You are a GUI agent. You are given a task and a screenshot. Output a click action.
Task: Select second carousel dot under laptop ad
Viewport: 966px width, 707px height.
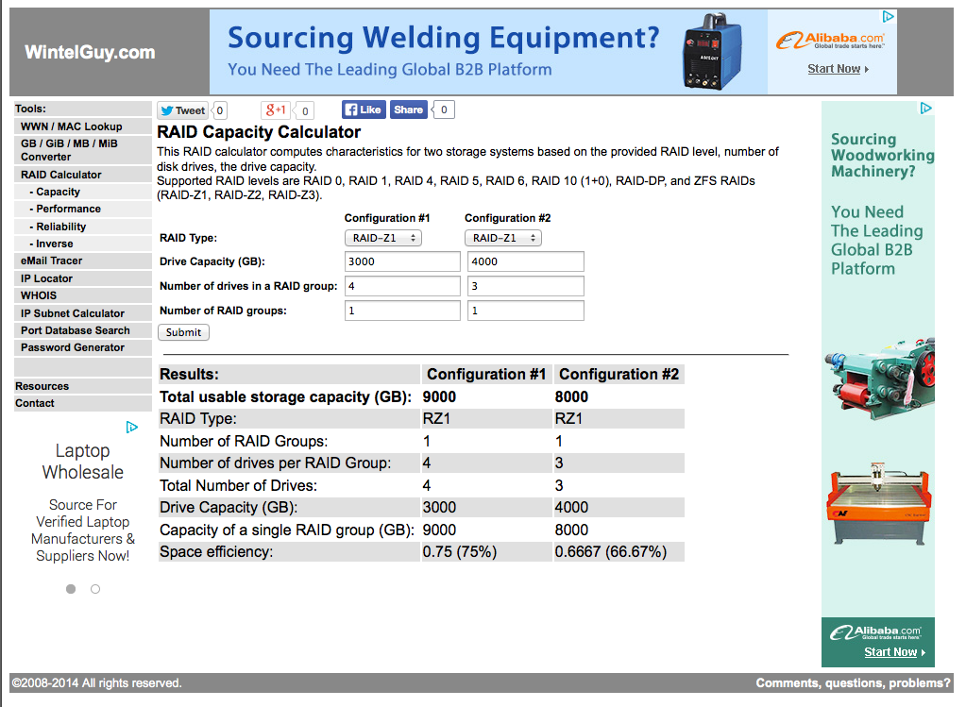95,589
